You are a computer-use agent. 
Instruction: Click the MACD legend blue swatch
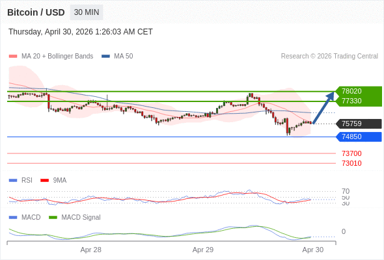click(13, 218)
